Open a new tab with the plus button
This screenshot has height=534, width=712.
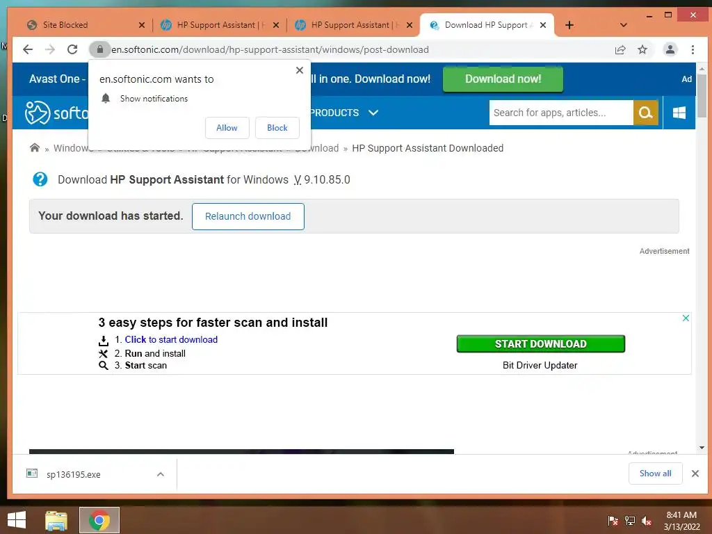569,25
